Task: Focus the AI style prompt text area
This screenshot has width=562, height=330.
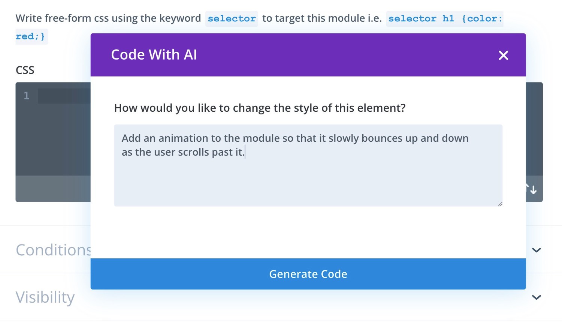Action: [x=308, y=176]
